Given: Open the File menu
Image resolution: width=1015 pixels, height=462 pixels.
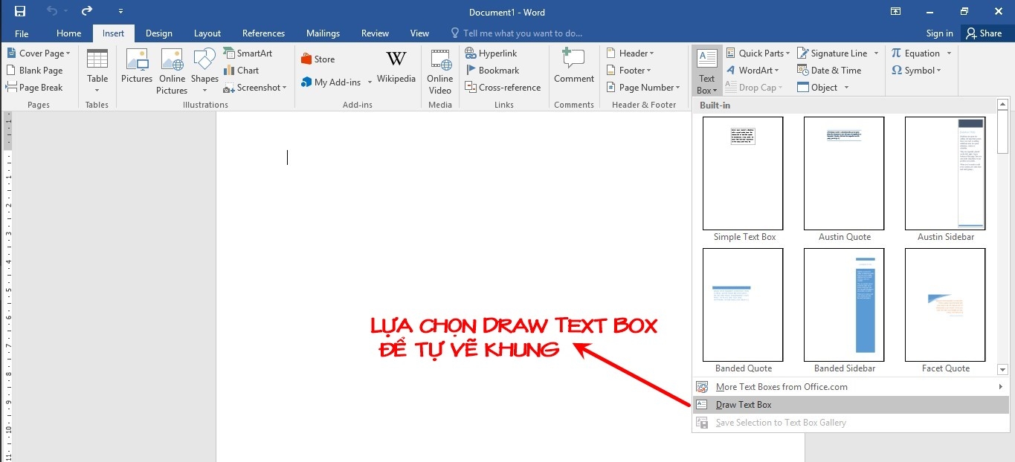Looking at the screenshot, I should click(22, 33).
